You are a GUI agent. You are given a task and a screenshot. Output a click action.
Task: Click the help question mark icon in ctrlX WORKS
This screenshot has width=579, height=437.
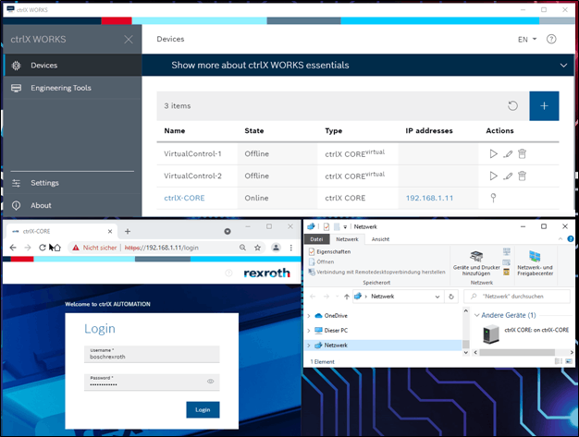[x=551, y=39]
